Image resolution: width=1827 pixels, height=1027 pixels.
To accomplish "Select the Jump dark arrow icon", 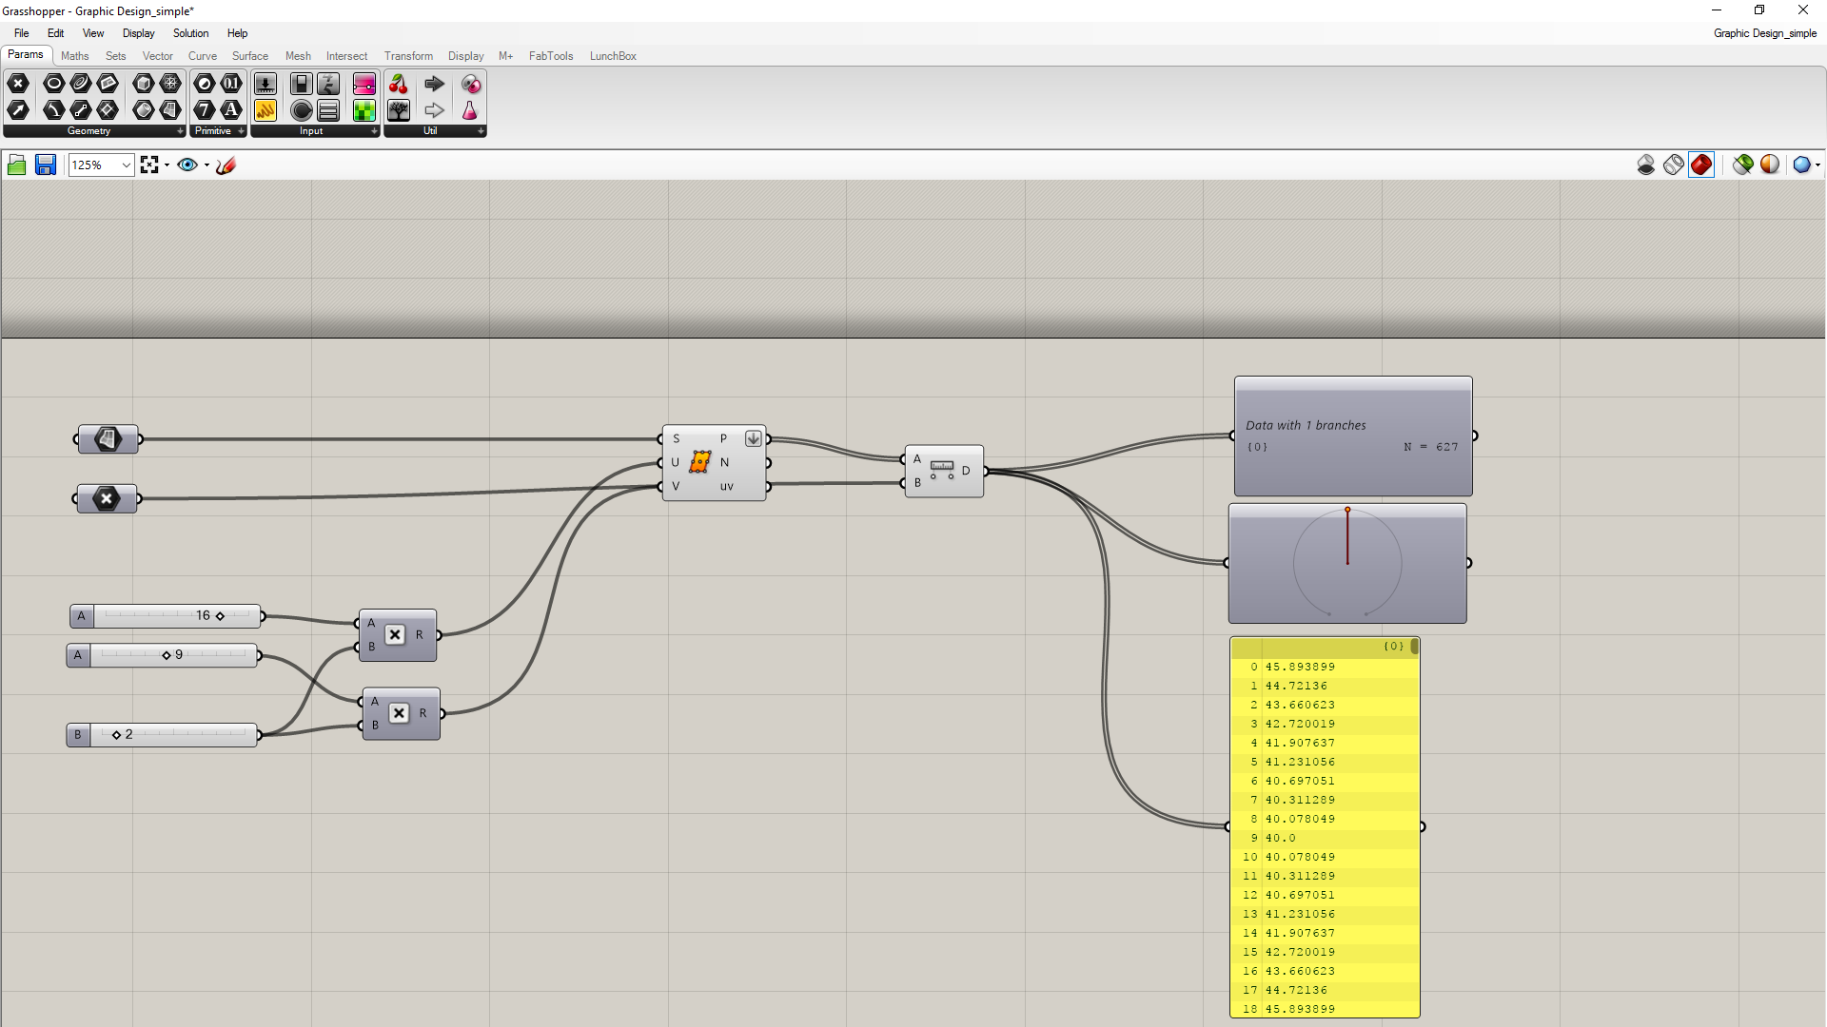I will click(435, 84).
